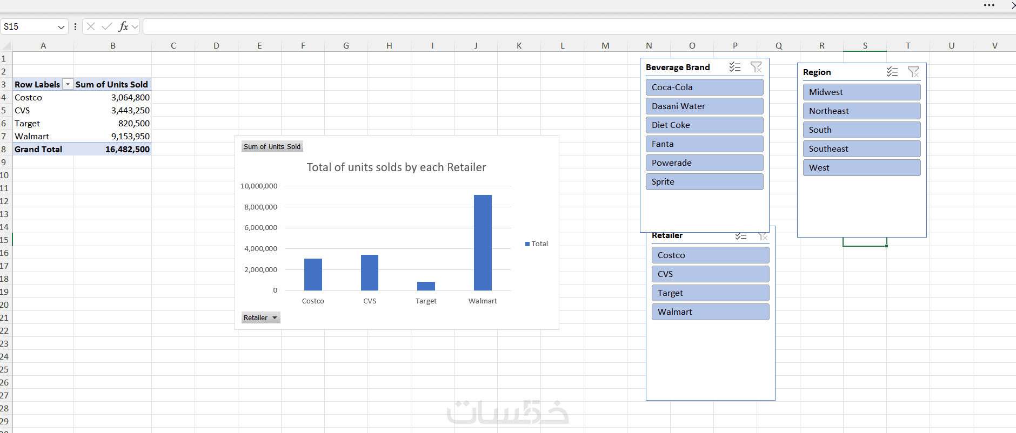Filter by Fanta brand
1016x433 pixels.
704,144
